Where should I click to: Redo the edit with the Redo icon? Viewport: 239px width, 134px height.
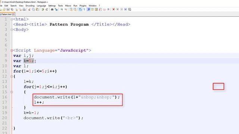pyautogui.click(x=47, y=9)
